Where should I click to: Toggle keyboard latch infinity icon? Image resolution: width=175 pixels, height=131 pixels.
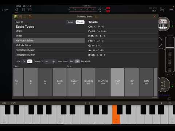pyautogui.click(x=13, y=103)
